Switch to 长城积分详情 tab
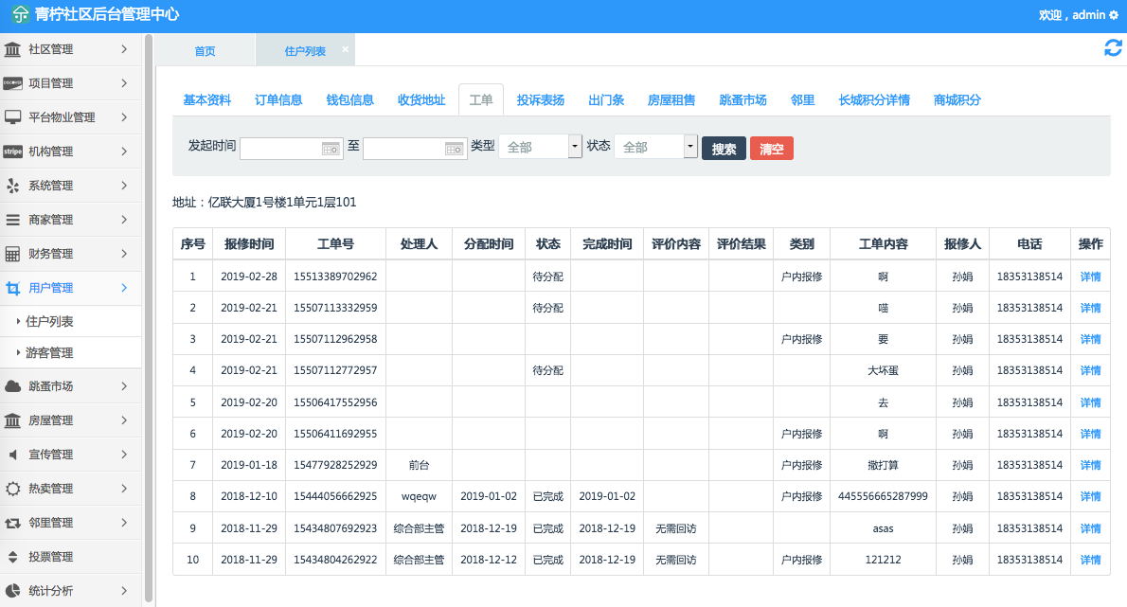This screenshot has width=1127, height=607. 874,99
